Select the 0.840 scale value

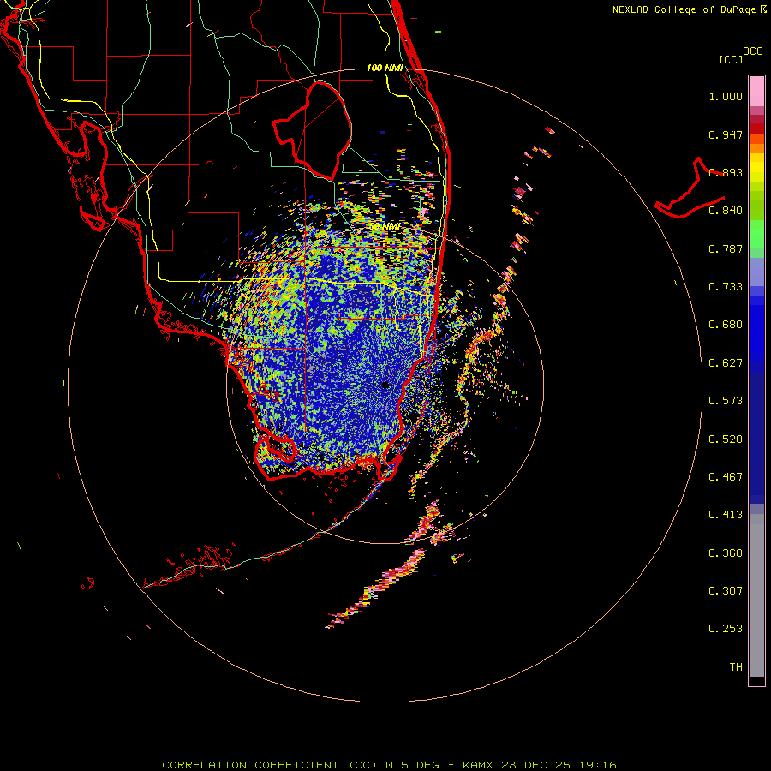pos(726,211)
